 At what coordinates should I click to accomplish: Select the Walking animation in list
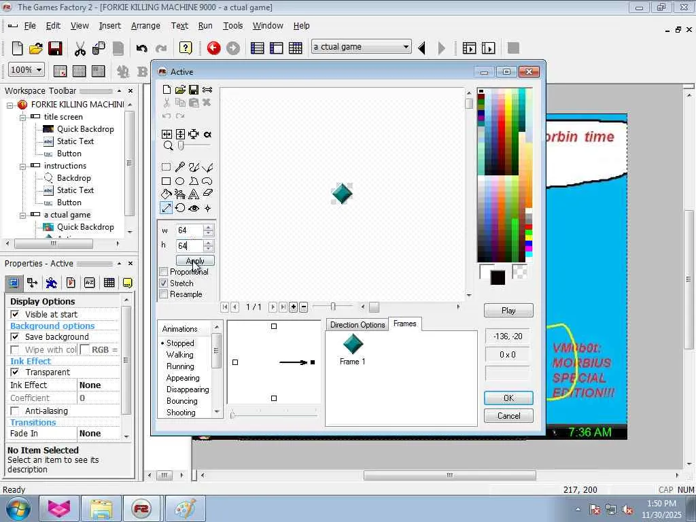179,355
